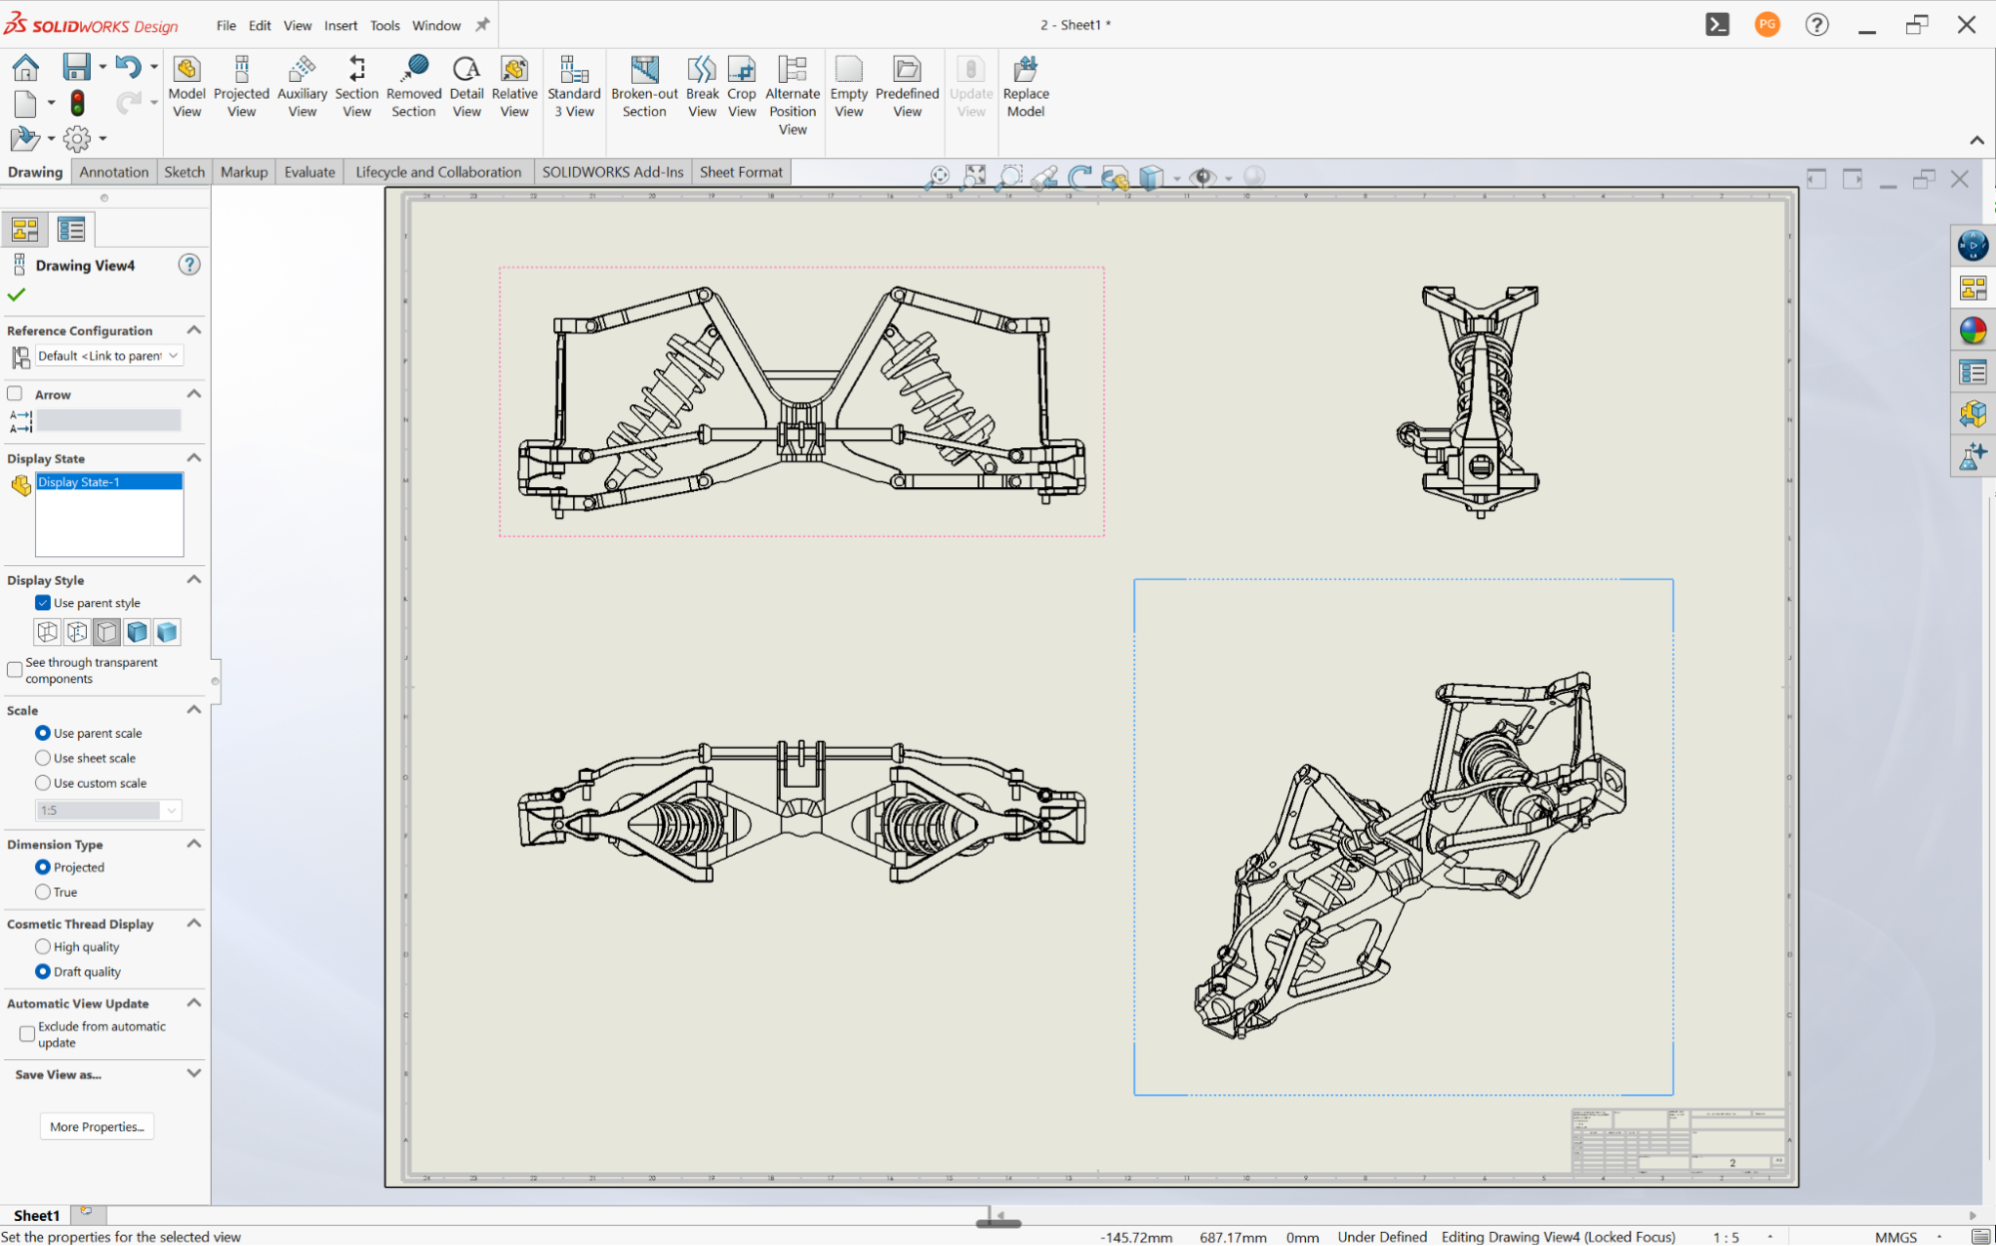Confirm with the green checkmark
Image resolution: width=1996 pixels, height=1246 pixels.
[x=16, y=295]
